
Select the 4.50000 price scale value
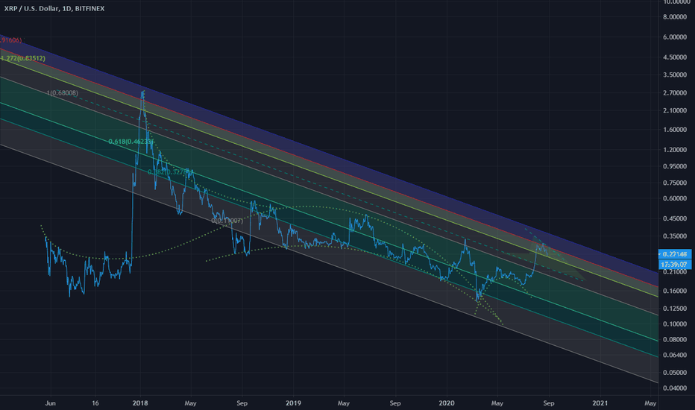tap(675, 57)
